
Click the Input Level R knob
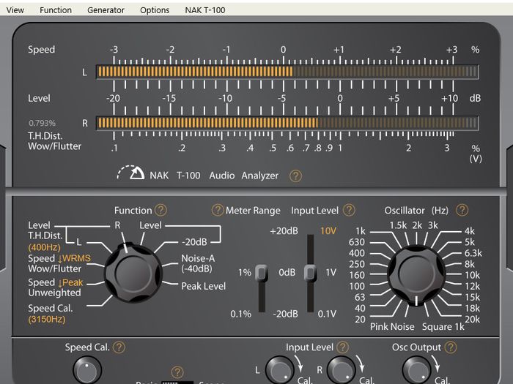[x=342, y=370]
